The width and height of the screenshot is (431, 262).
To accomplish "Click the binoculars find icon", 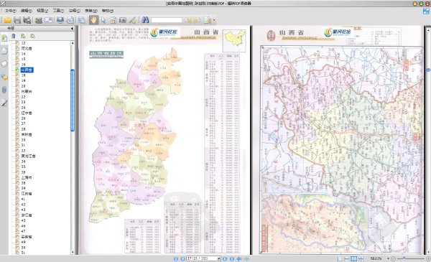I will [145, 20].
